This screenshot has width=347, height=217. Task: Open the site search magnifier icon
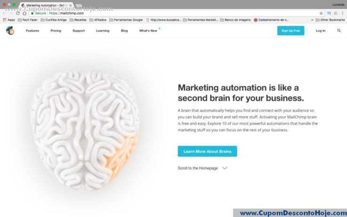pos(339,31)
